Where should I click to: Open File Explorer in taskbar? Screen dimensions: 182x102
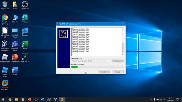16,99
